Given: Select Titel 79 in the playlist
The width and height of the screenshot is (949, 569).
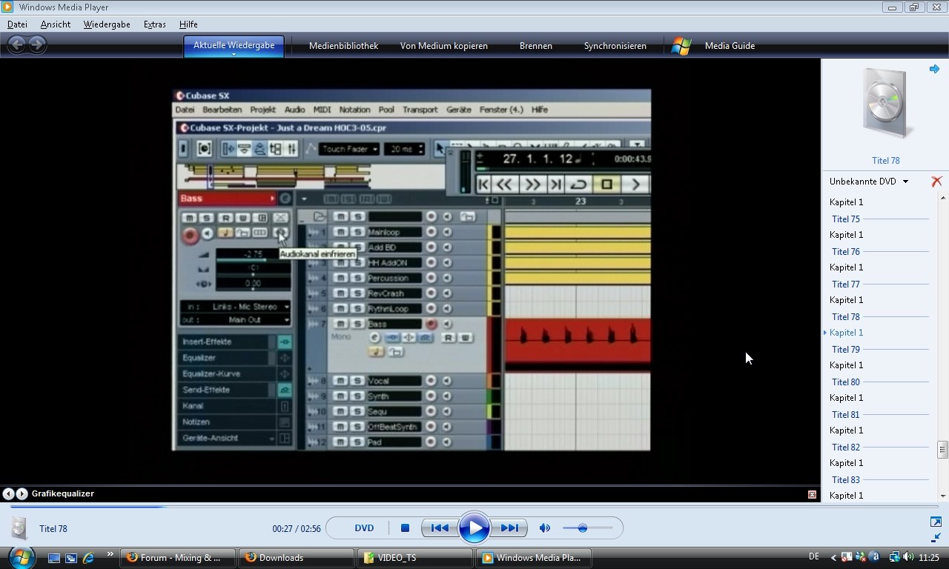Looking at the screenshot, I should click(x=846, y=350).
